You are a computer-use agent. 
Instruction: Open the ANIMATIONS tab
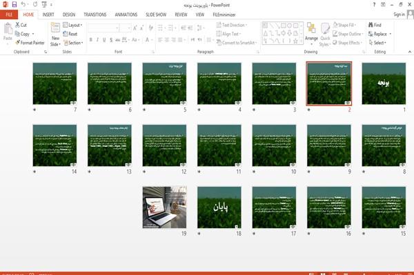[126, 14]
